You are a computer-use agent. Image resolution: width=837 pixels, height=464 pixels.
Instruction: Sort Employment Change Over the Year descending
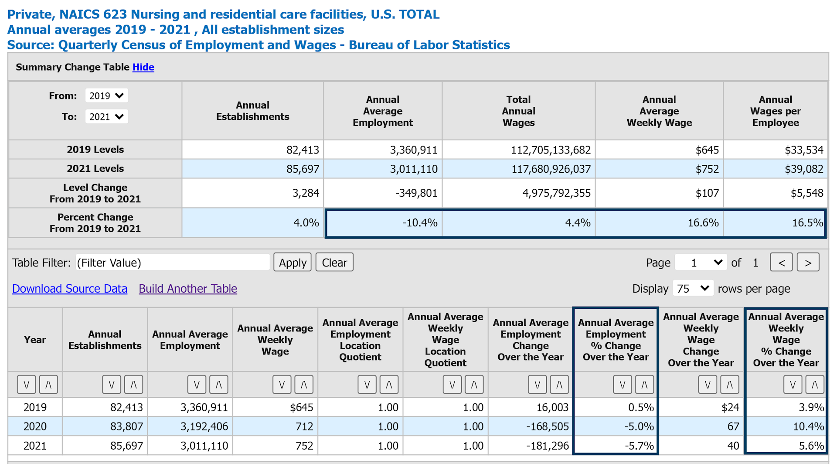tap(538, 384)
